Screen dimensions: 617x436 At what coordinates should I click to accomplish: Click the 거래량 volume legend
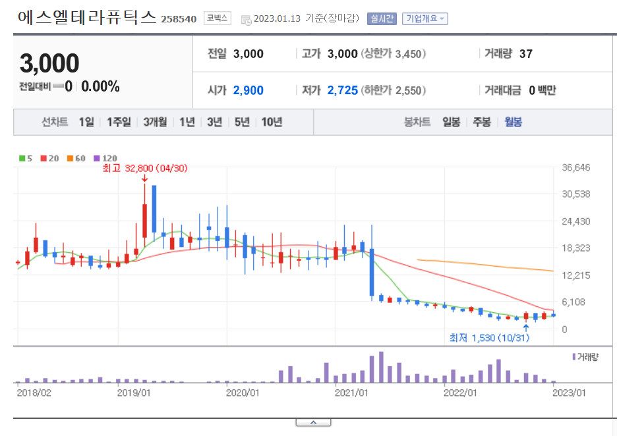click(x=585, y=357)
